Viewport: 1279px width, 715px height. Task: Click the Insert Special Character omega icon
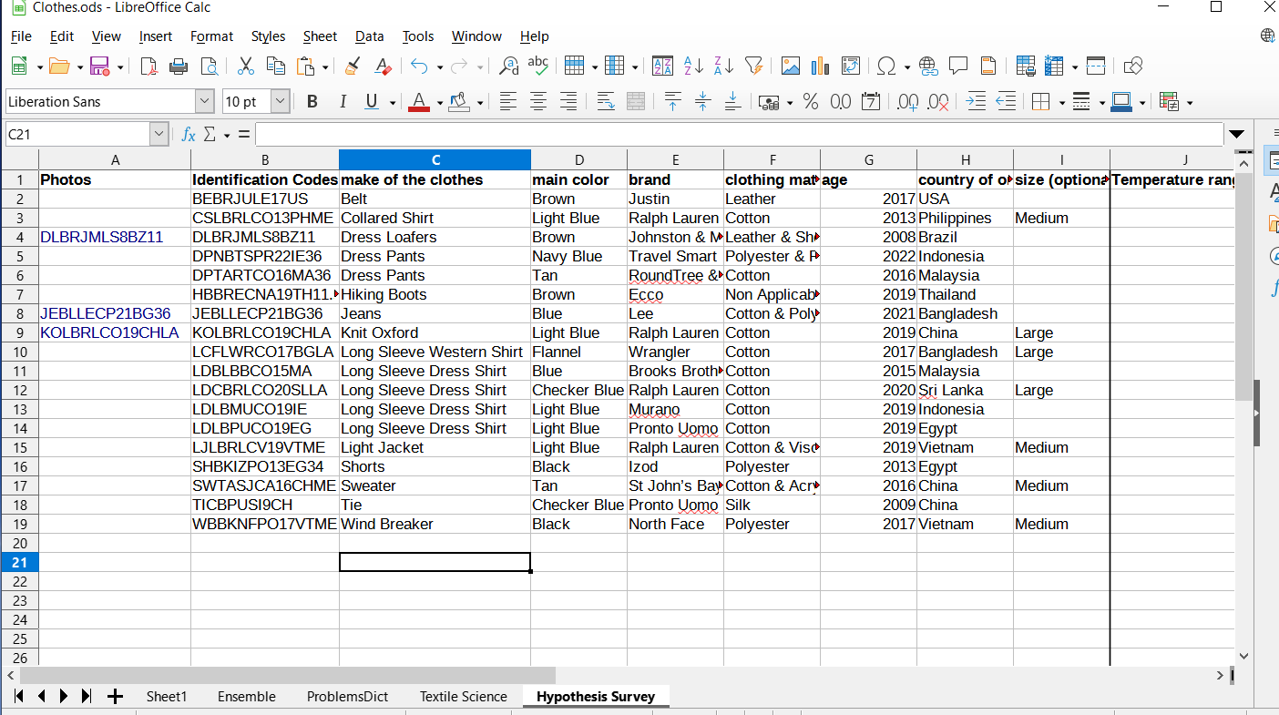point(885,66)
